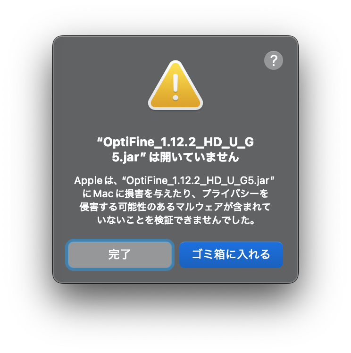Image resolution: width=351 pixels, height=353 pixels.
Task: Click the "OptiFine_1.12.2_HD_U_G5.jar" filename in the body text
Action: 198,181
